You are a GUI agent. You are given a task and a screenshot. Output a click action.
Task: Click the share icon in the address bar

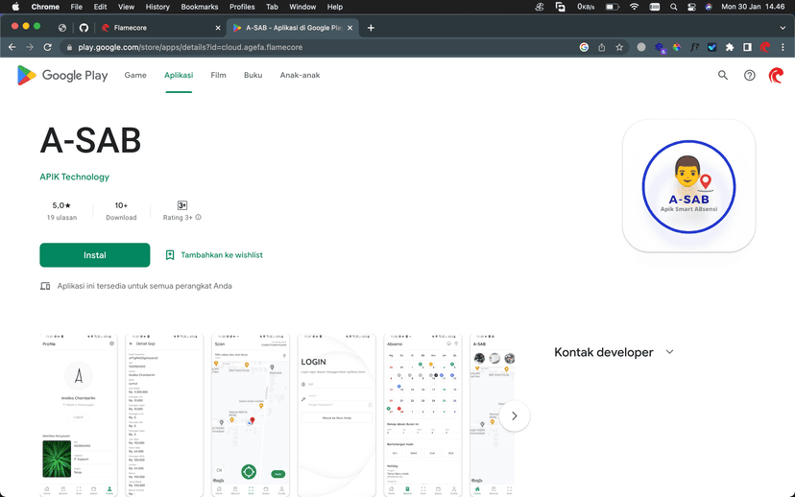[602, 47]
